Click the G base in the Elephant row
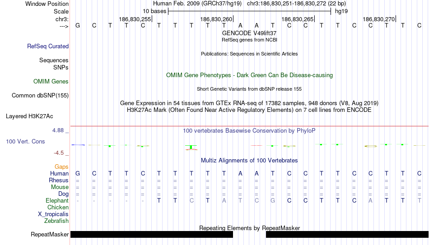The image size is (429, 245). (272, 201)
